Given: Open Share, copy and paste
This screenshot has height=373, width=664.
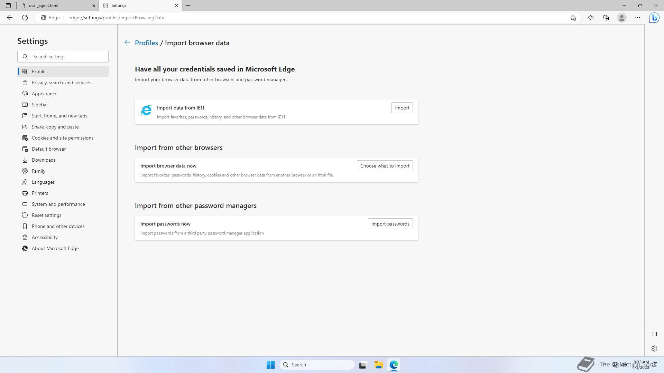Looking at the screenshot, I should pyautogui.click(x=63, y=127).
